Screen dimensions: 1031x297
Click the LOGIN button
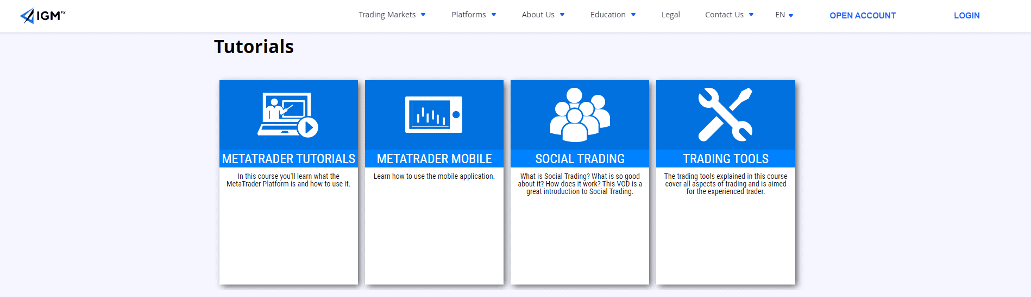tap(967, 16)
